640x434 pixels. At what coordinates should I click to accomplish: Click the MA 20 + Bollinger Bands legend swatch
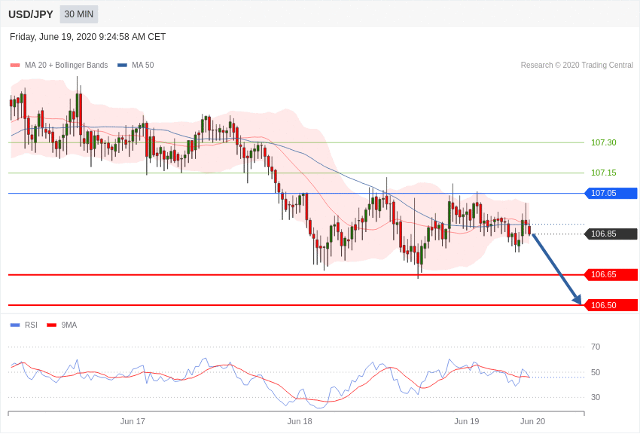(x=15, y=65)
